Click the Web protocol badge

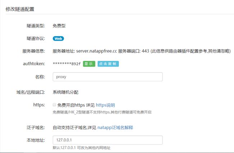(x=58, y=39)
